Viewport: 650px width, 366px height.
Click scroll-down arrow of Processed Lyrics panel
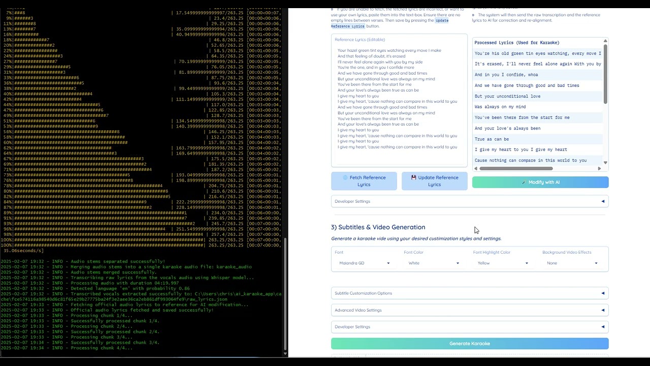(x=605, y=163)
